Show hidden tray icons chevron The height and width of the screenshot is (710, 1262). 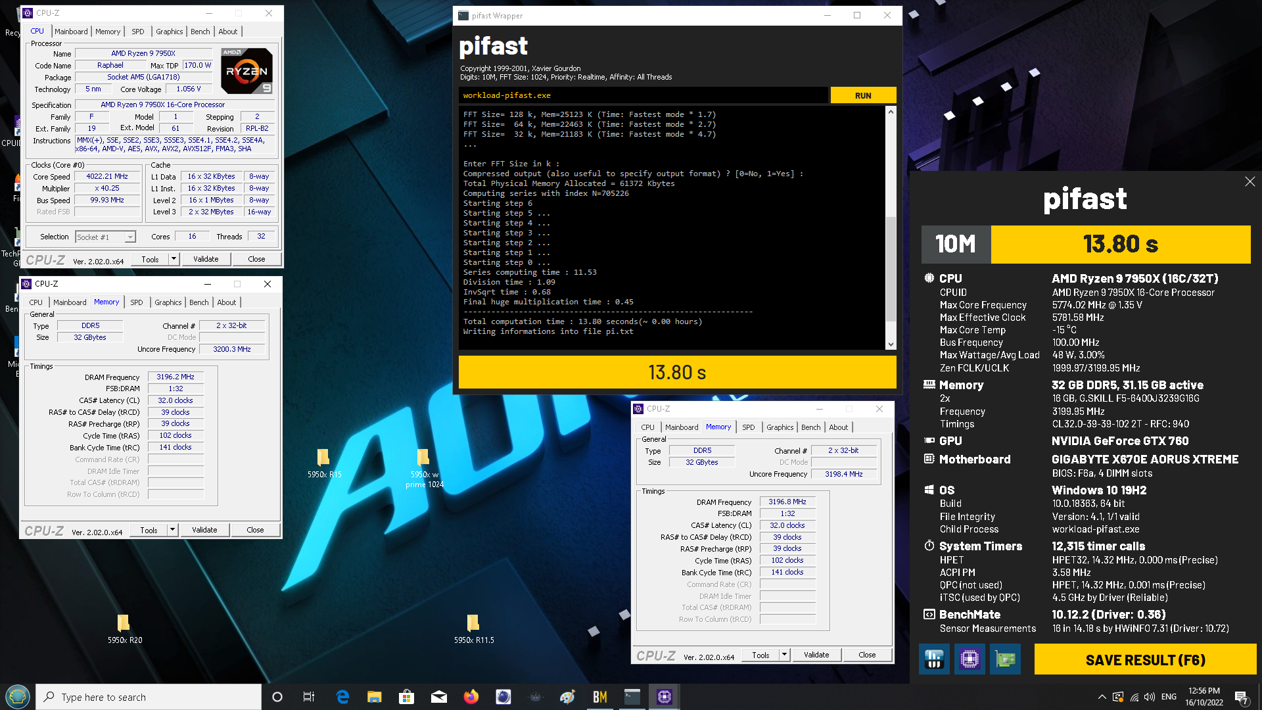[1102, 697]
